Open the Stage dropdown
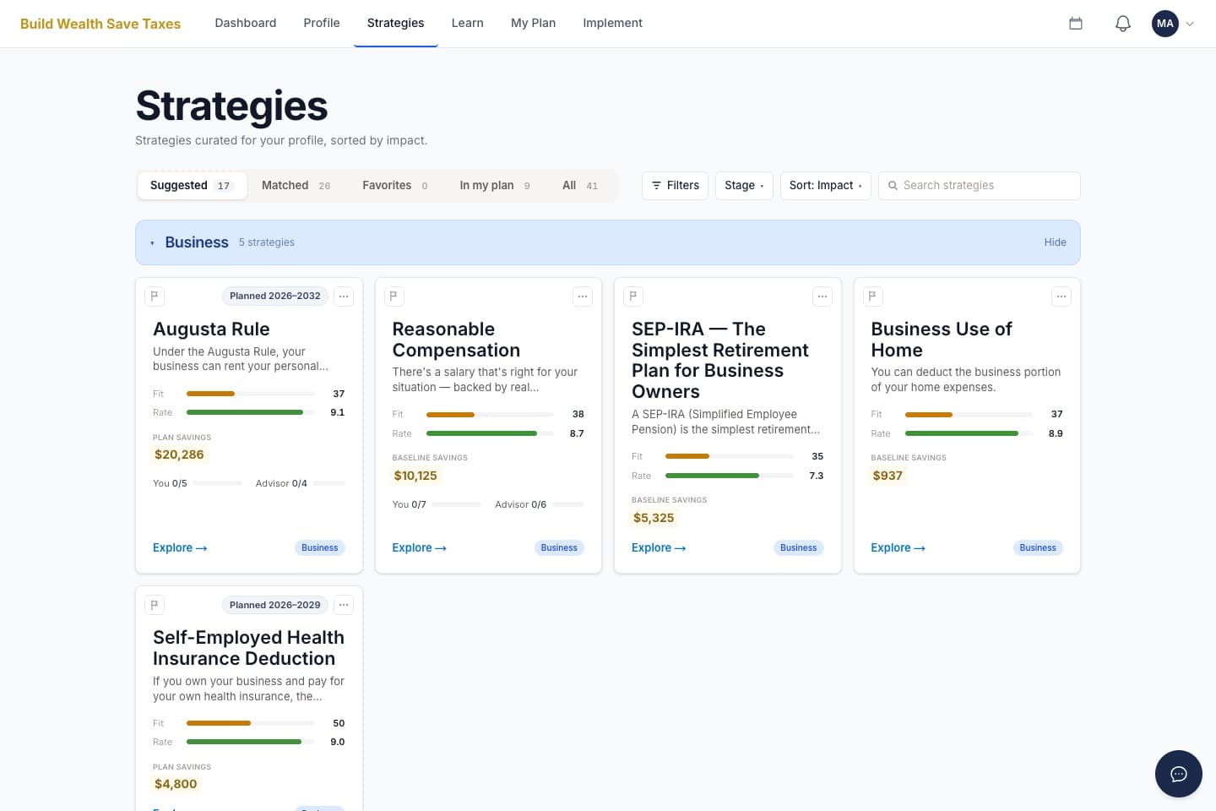Image resolution: width=1216 pixels, height=811 pixels. 744,186
